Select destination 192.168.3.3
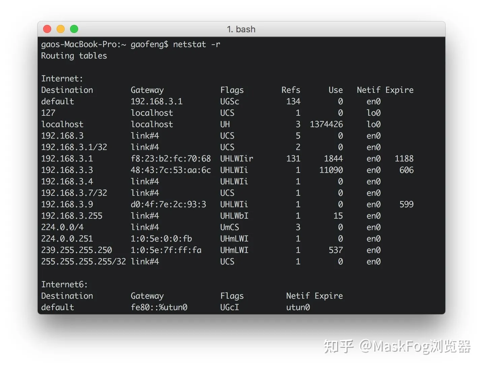 point(67,170)
